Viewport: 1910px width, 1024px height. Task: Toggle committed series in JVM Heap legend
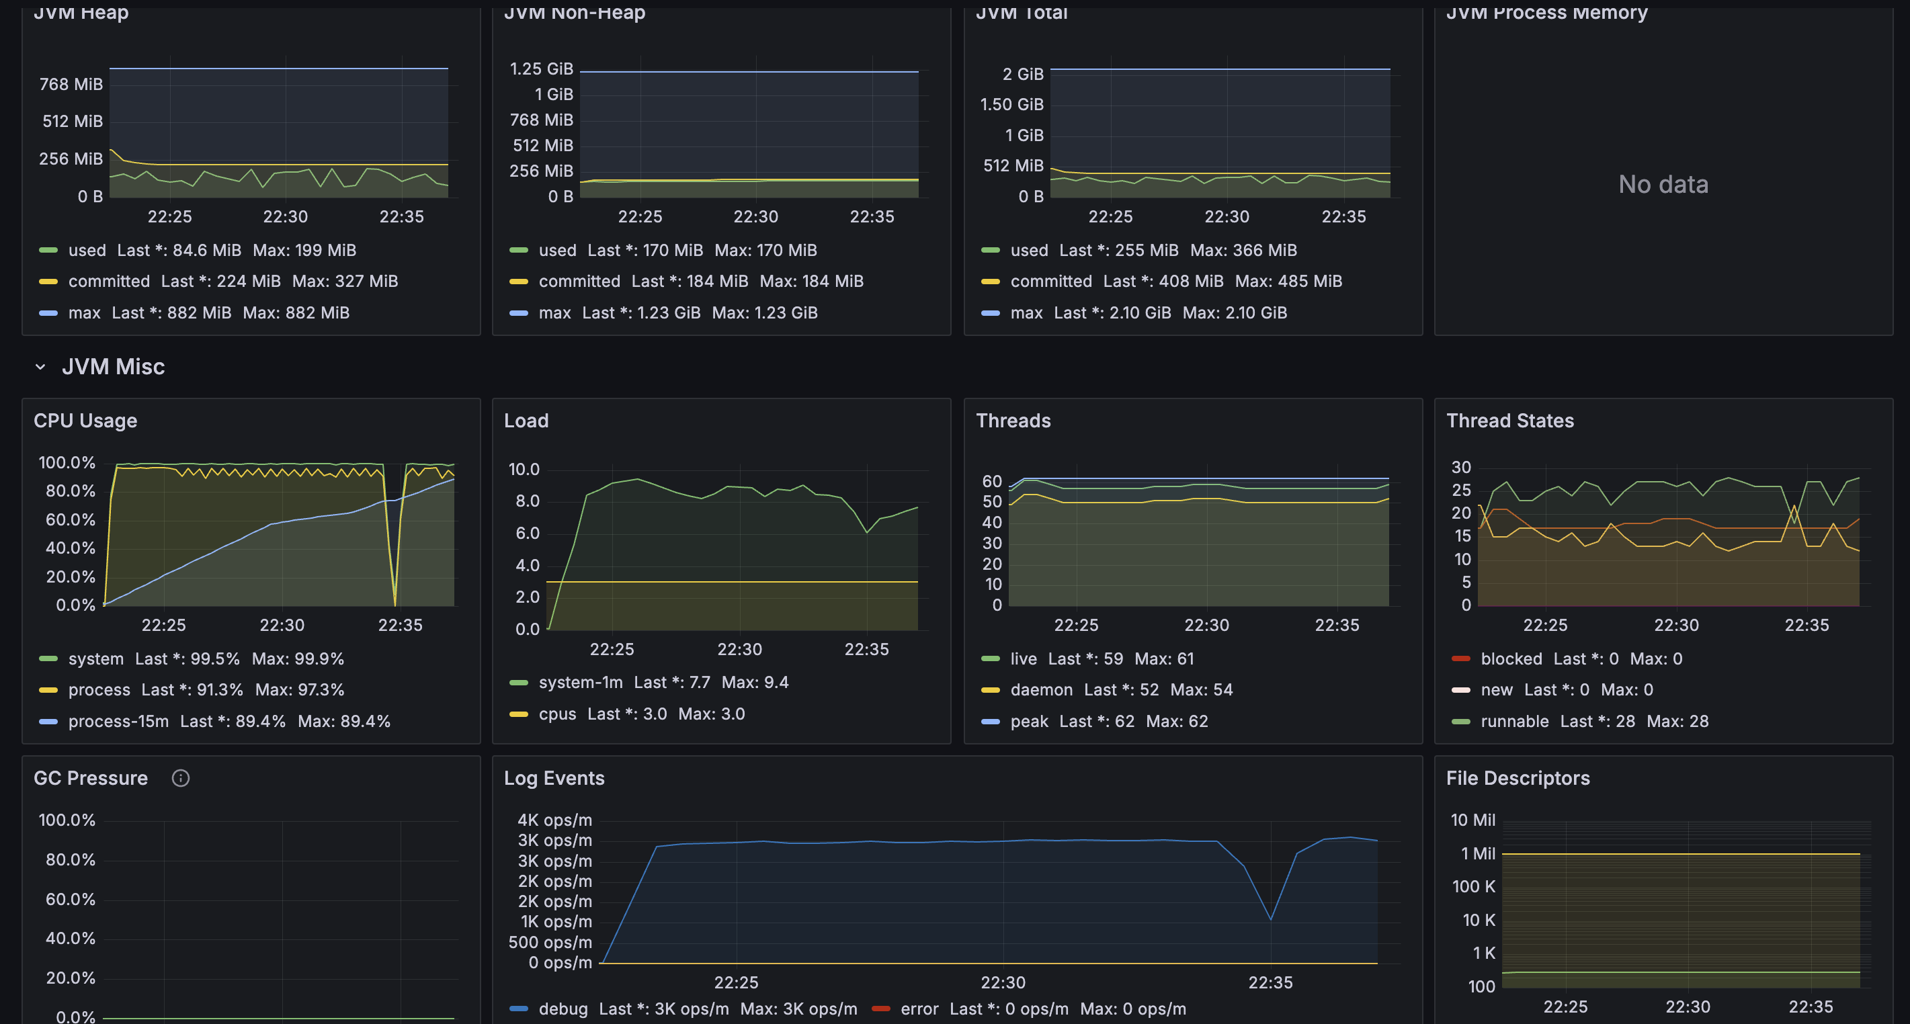coord(109,281)
